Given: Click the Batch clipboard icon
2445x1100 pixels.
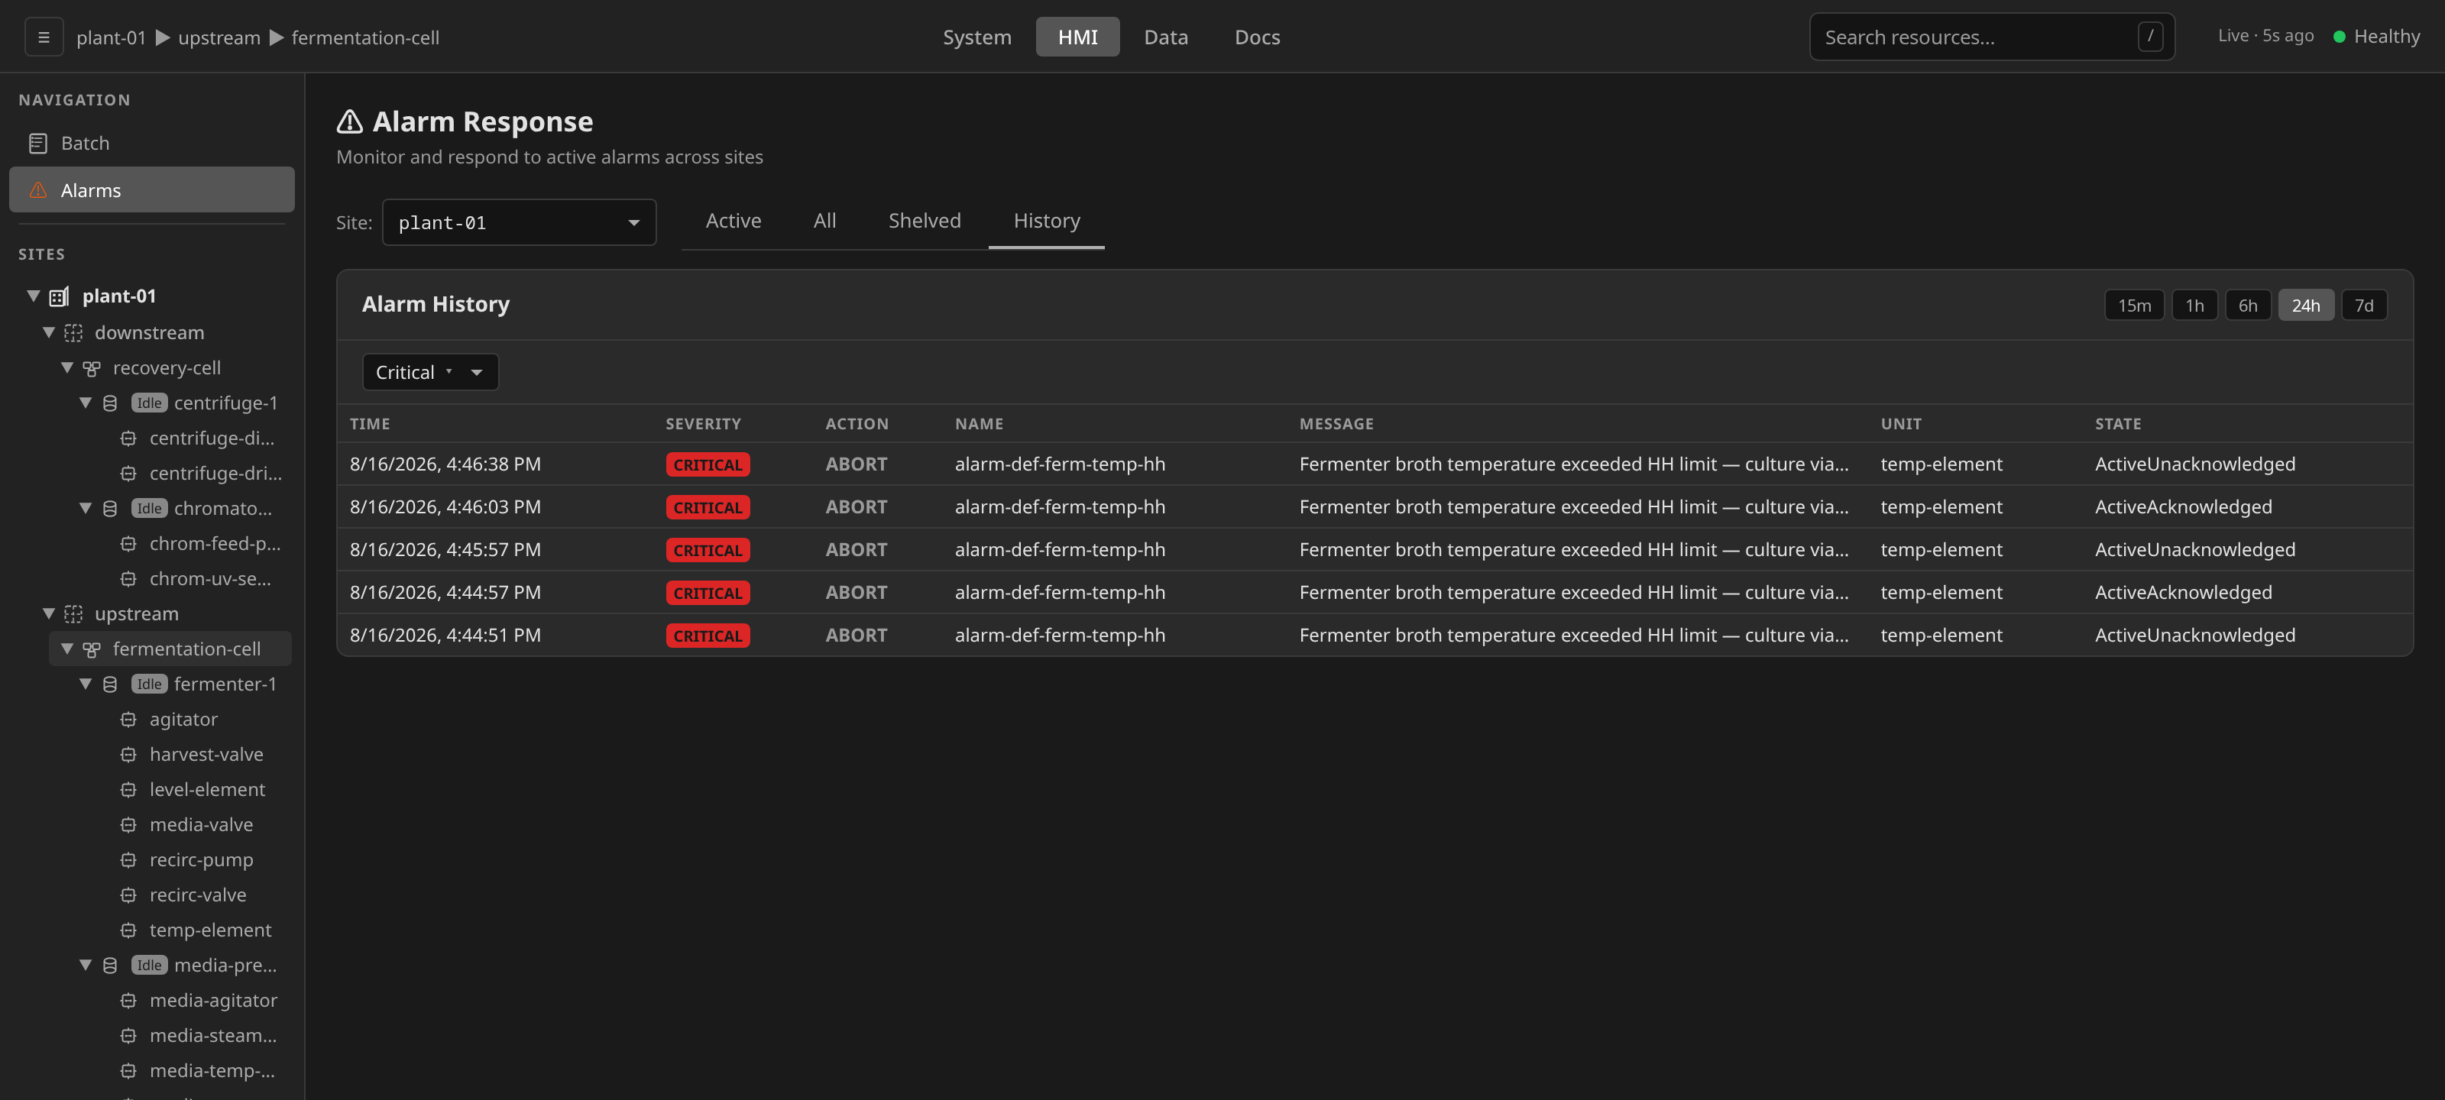Looking at the screenshot, I should (x=38, y=144).
